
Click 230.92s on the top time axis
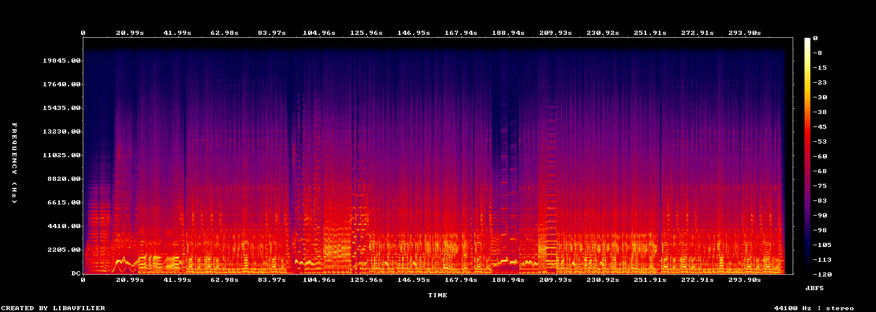[602, 33]
